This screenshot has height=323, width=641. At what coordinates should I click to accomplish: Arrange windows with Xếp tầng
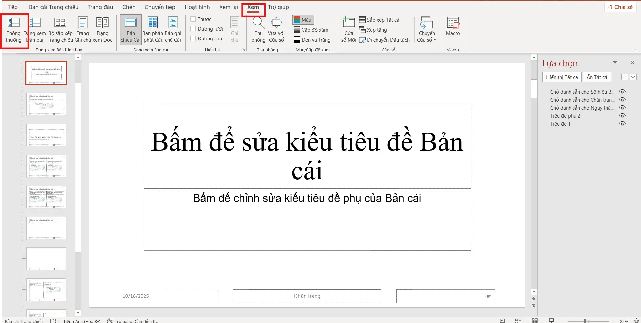coord(373,30)
